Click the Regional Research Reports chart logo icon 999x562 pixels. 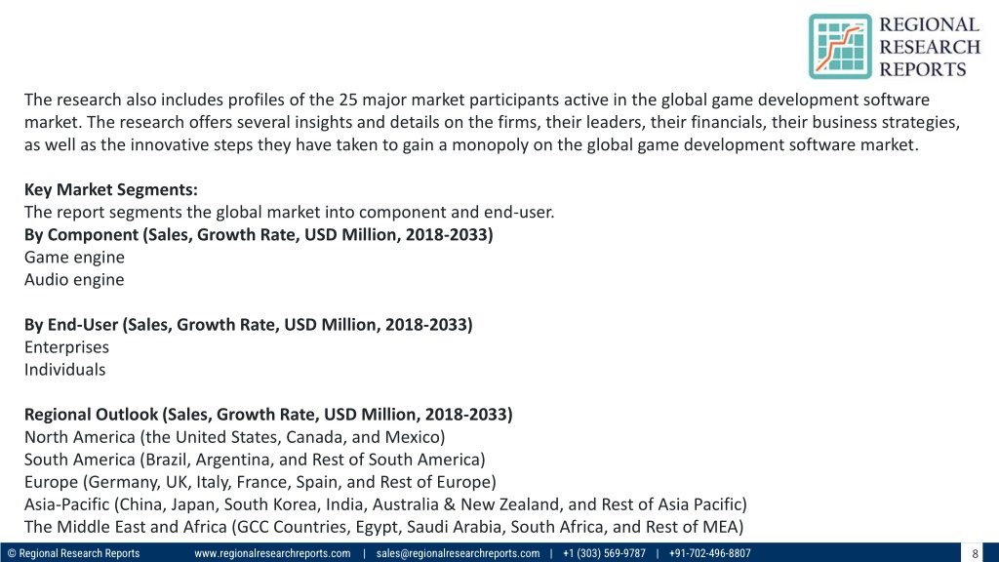point(840,47)
